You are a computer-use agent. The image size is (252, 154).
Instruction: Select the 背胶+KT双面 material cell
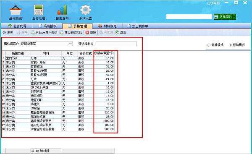coord(46,75)
